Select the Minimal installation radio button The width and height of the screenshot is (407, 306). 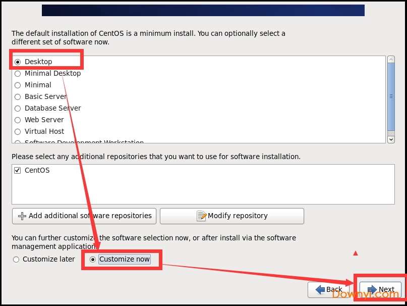[x=18, y=85]
